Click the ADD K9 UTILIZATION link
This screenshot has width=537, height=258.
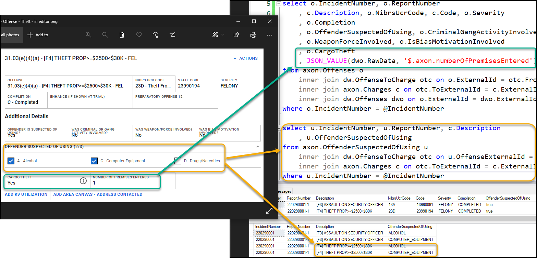[25, 194]
